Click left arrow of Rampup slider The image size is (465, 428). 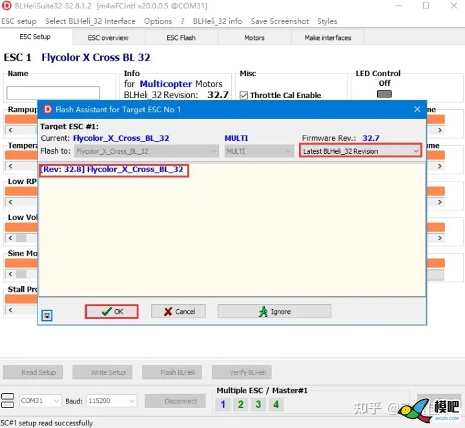pyautogui.click(x=11, y=130)
